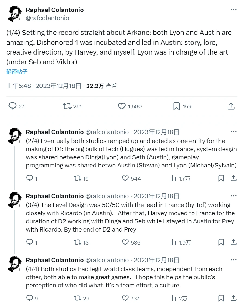
Task: Open more options on the (4/4) reply
Action: coord(233,260)
